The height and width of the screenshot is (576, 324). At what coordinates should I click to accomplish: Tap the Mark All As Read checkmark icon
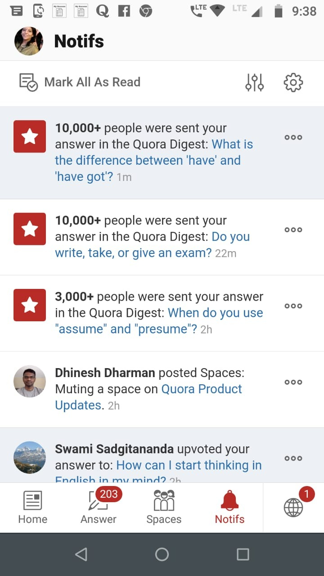point(28,82)
